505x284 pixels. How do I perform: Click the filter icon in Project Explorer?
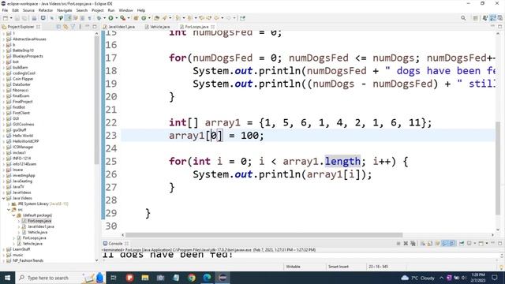73,27
